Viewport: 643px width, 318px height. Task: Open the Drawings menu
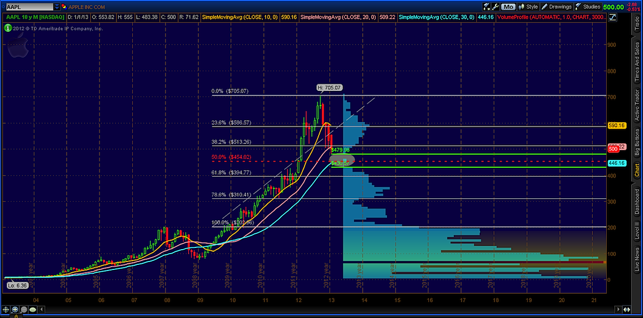click(557, 7)
